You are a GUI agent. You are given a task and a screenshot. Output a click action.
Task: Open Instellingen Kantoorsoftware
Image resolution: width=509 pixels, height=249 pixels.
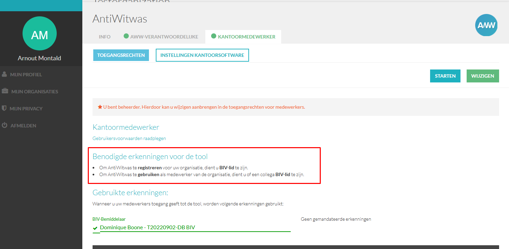pyautogui.click(x=202, y=55)
